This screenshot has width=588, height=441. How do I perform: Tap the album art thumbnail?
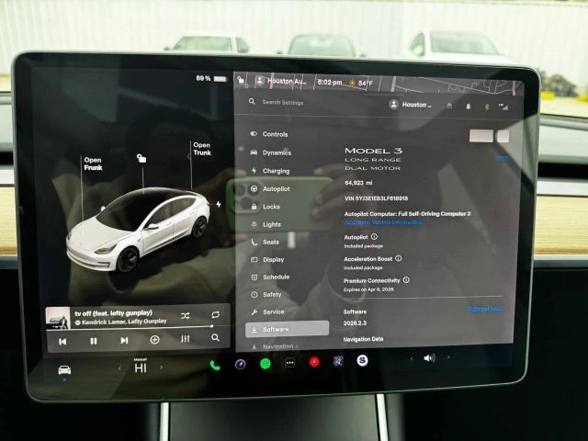pyautogui.click(x=58, y=318)
